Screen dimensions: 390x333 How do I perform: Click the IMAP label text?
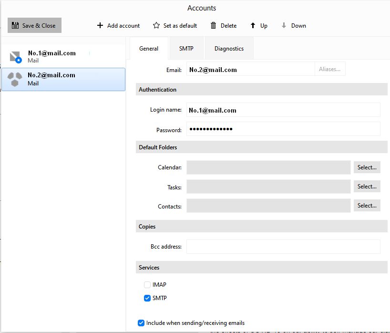tap(159, 285)
